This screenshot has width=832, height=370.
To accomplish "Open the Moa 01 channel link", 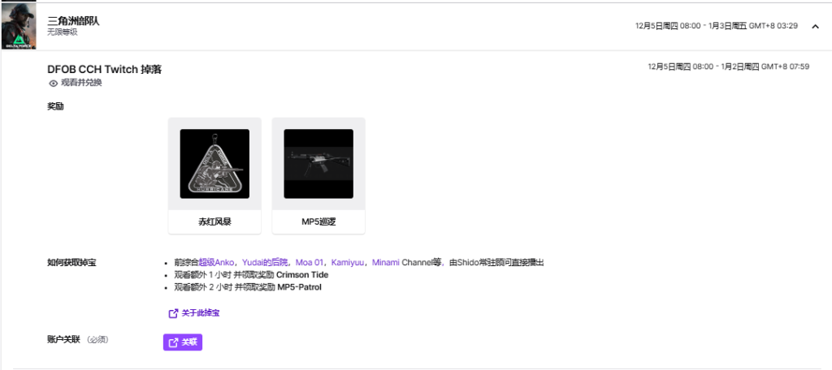I will coord(310,262).
